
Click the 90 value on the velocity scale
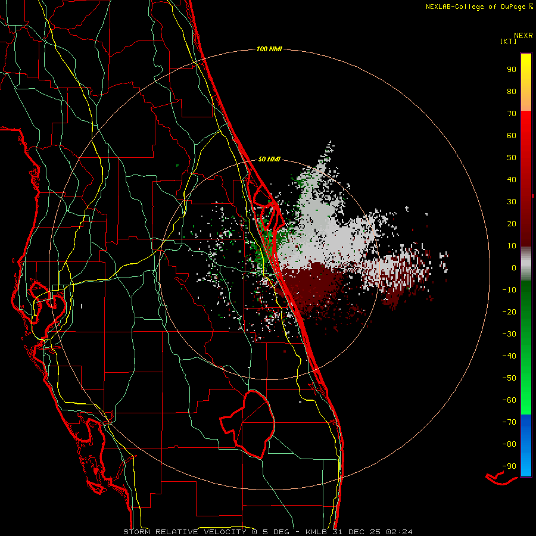pos(512,70)
